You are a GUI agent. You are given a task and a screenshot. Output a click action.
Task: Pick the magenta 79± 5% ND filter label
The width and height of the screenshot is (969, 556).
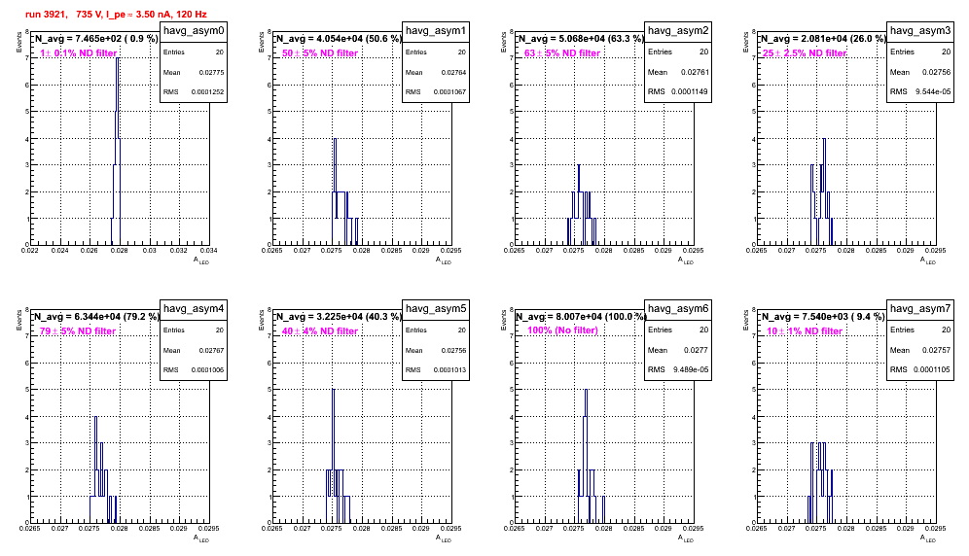click(x=78, y=331)
